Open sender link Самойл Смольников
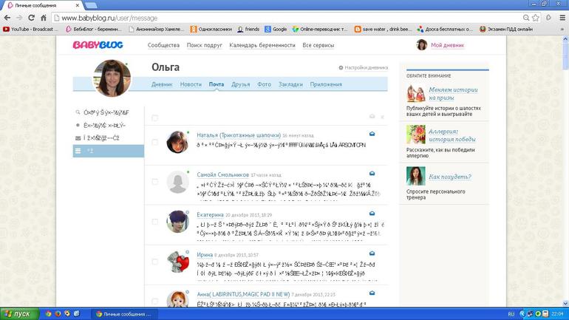Screen dimensions: 569x320 tap(223, 174)
